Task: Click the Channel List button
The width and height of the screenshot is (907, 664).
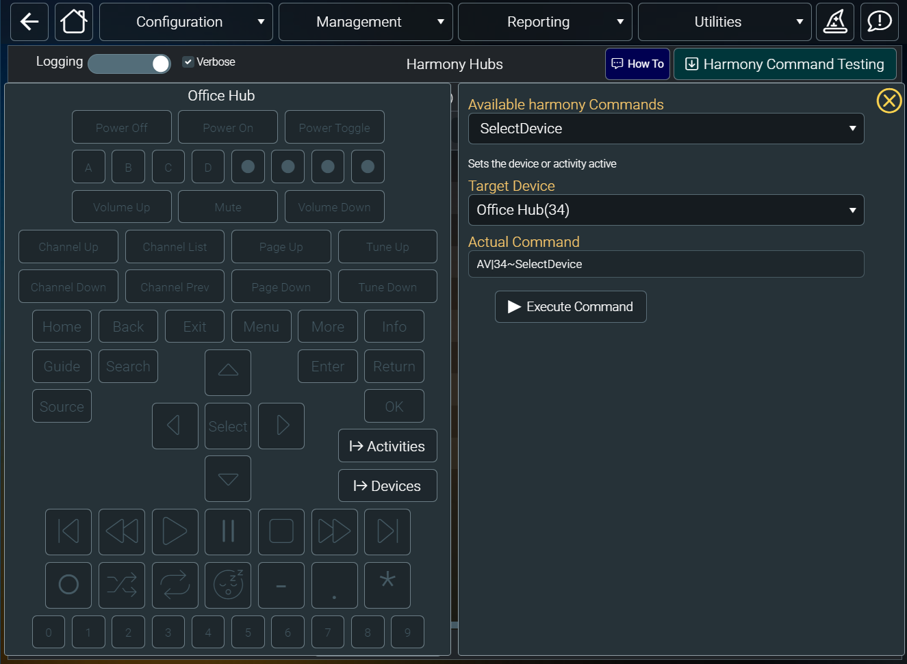Action: point(175,247)
